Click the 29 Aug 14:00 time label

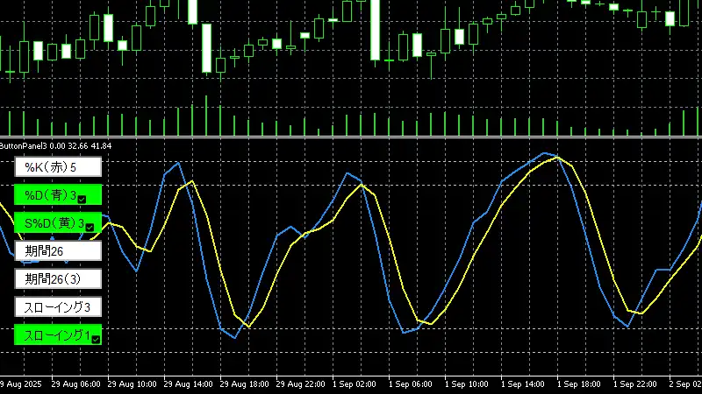pos(189,384)
